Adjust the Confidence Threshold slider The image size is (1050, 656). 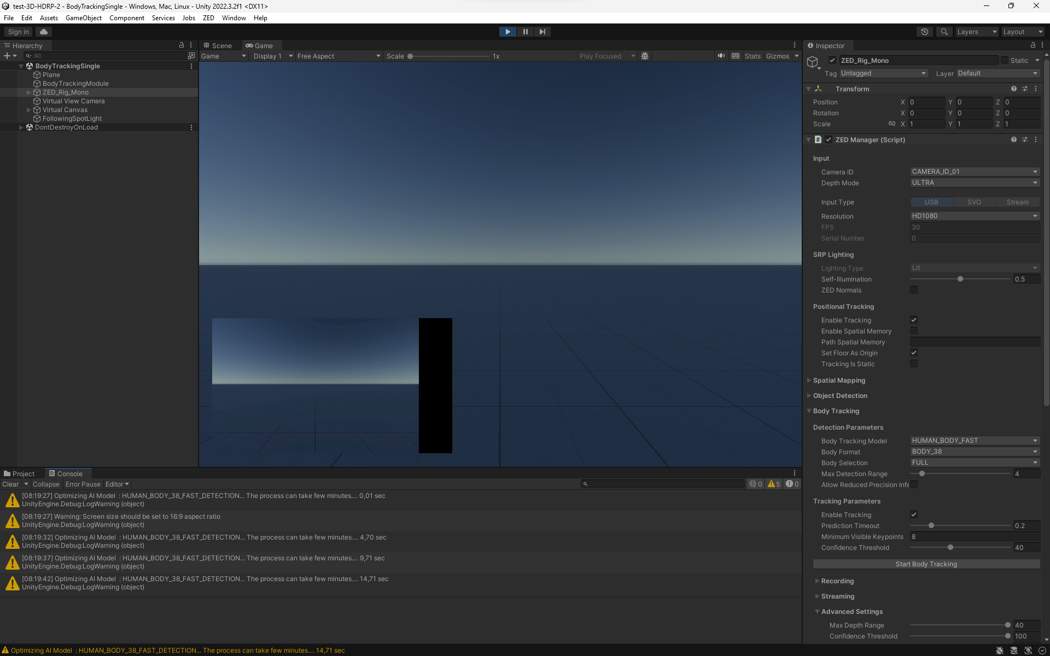tap(950, 547)
